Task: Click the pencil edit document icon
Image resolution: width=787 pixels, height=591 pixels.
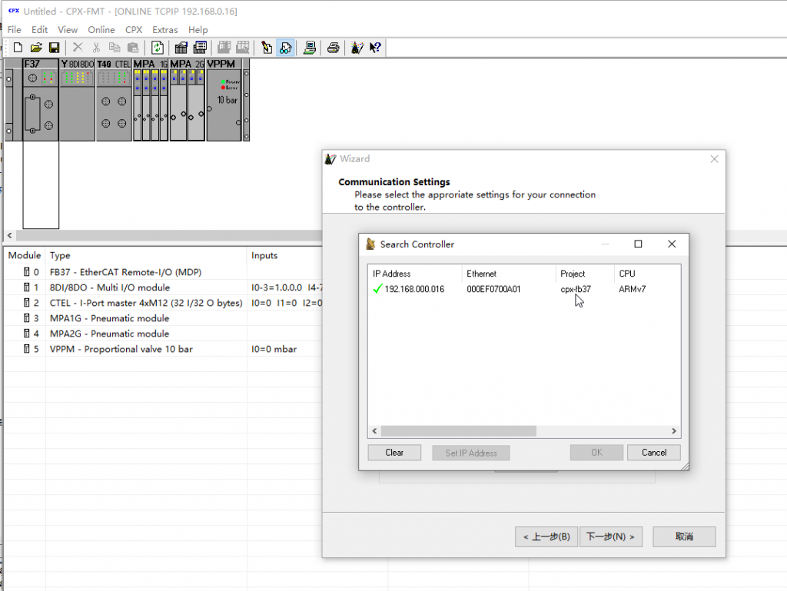Action: point(267,48)
